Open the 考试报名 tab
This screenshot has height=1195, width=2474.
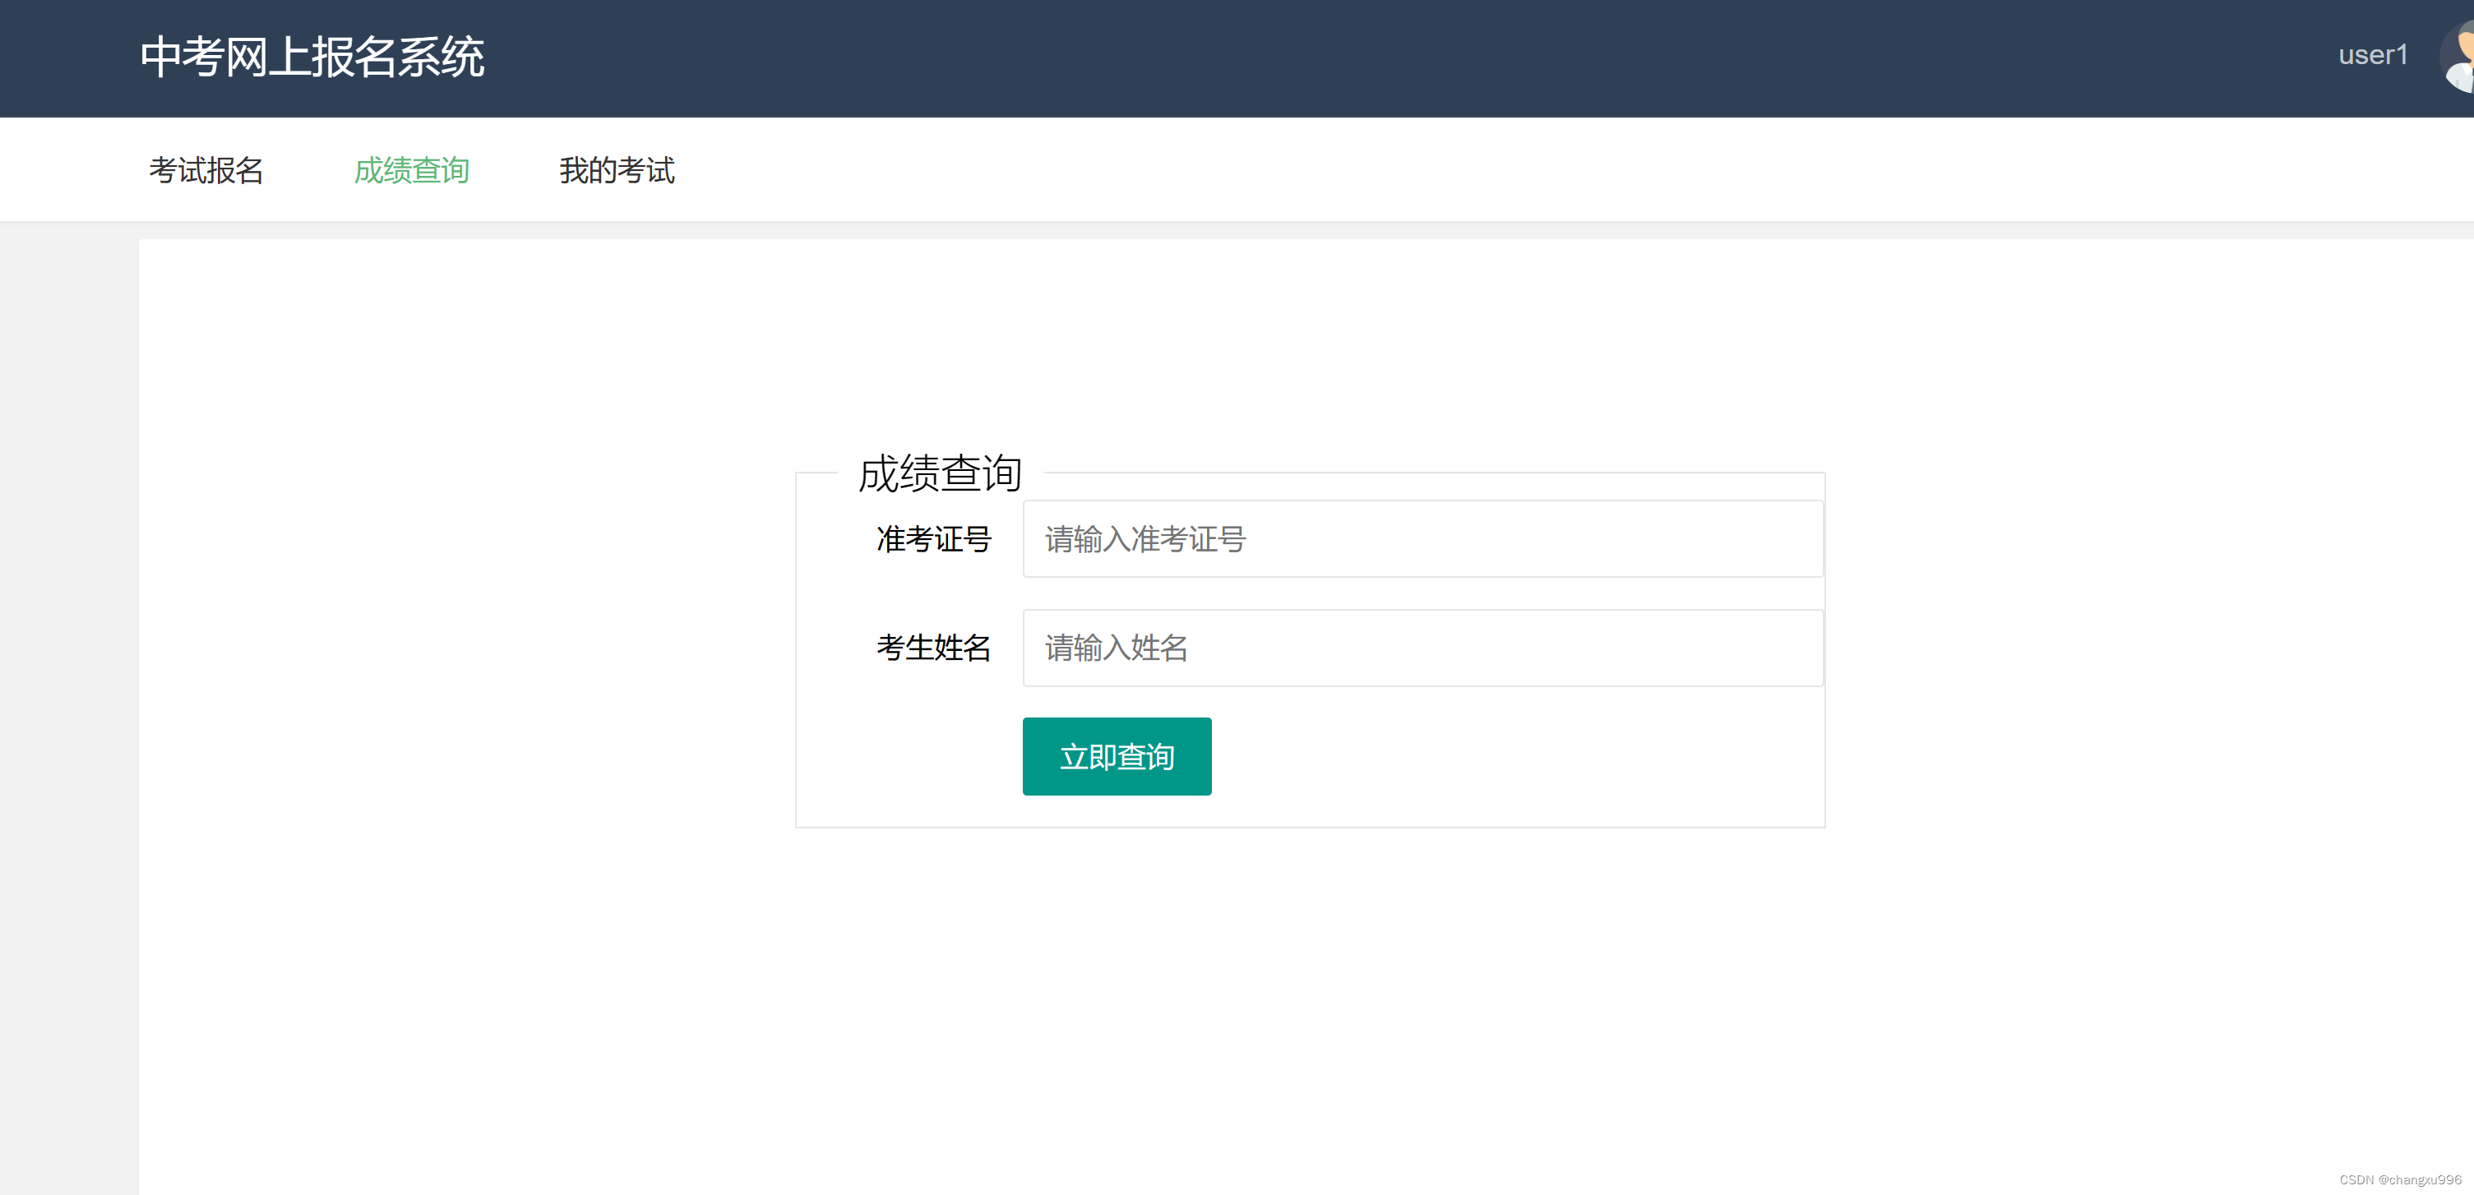[x=206, y=170]
